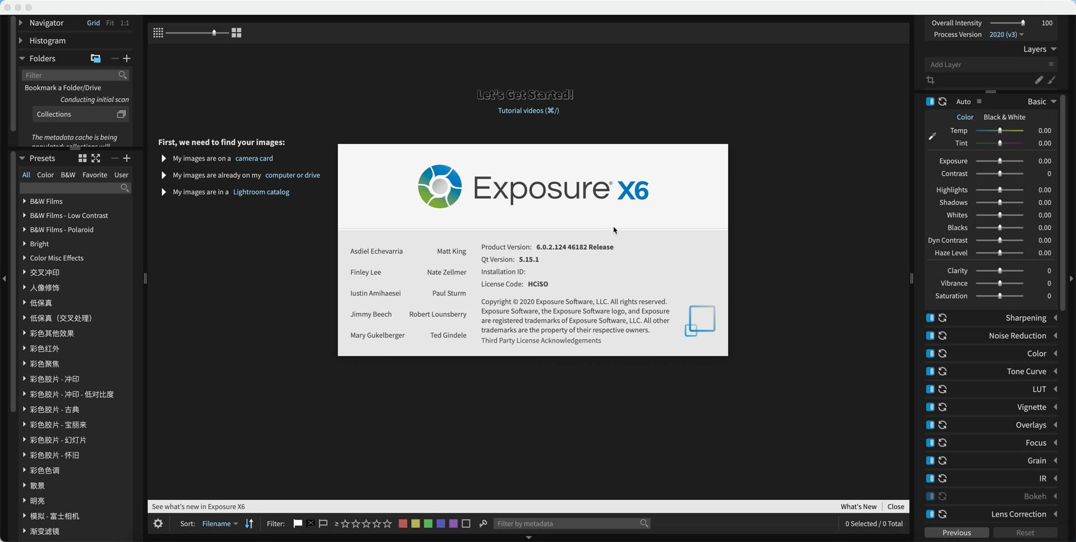Select the Favorite presets tab

point(95,175)
